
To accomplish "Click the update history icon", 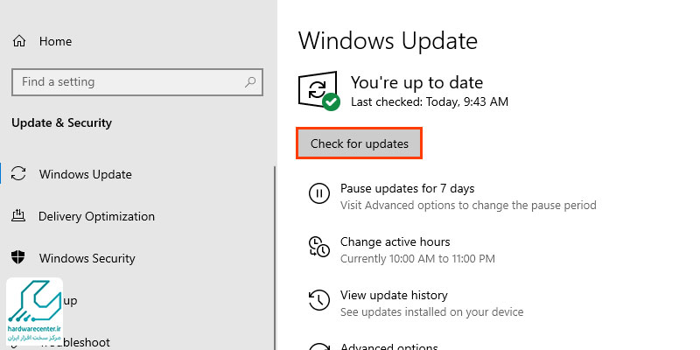I will (x=319, y=302).
